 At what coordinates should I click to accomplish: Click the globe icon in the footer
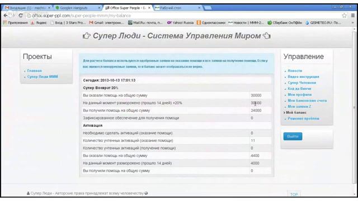(x=146, y=193)
